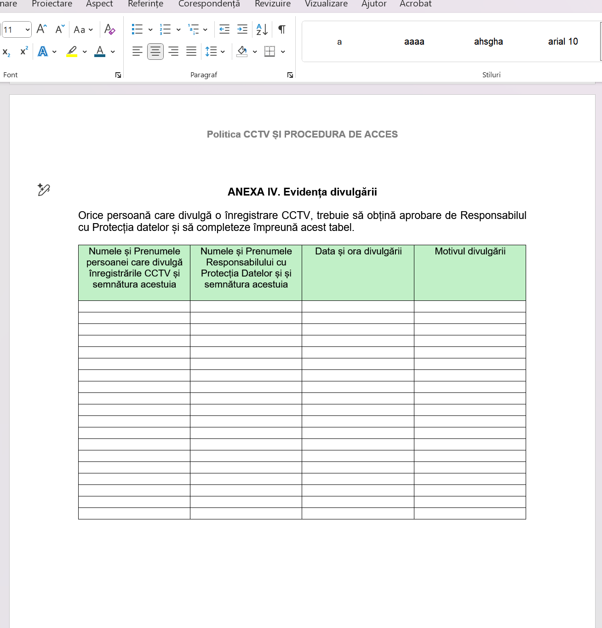Sort the selected text alphabetically

click(262, 29)
